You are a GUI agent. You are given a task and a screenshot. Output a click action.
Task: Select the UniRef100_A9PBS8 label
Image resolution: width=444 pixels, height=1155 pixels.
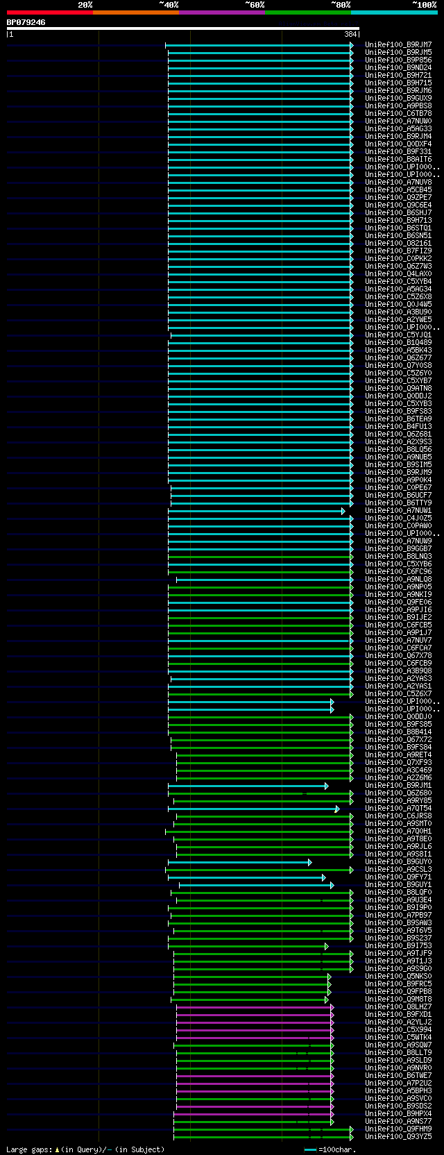pyautogui.click(x=398, y=106)
